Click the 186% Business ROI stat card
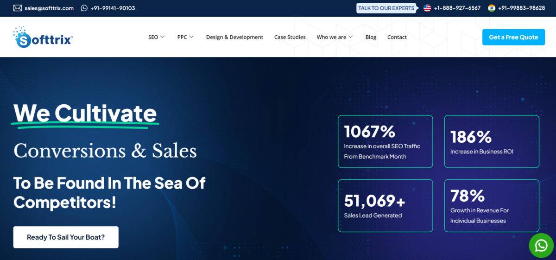The width and height of the screenshot is (556, 260). 492,141
